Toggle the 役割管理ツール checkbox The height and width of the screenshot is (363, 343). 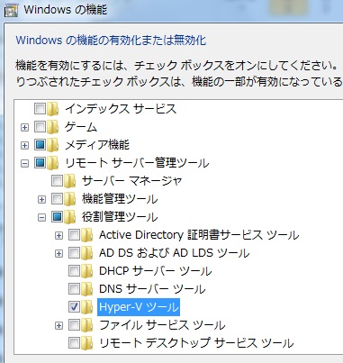pyautogui.click(x=57, y=216)
